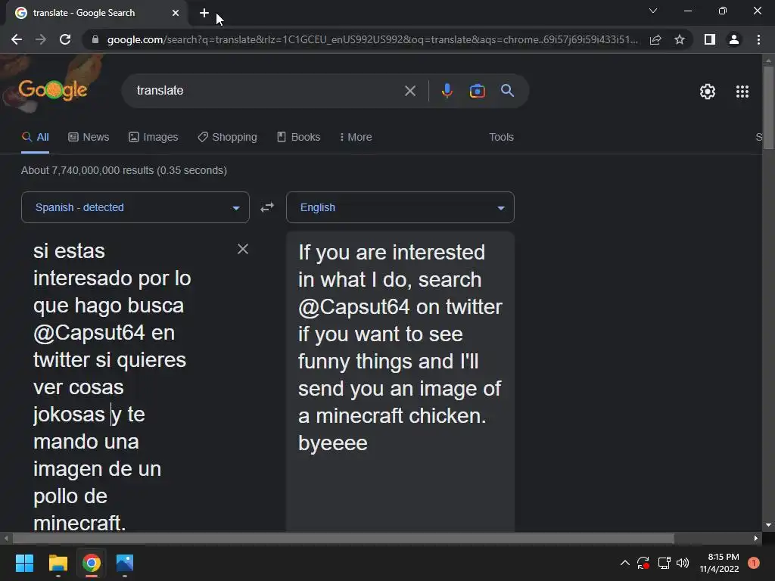Click Chrome taskbar icon
The height and width of the screenshot is (581, 775).
click(92, 563)
